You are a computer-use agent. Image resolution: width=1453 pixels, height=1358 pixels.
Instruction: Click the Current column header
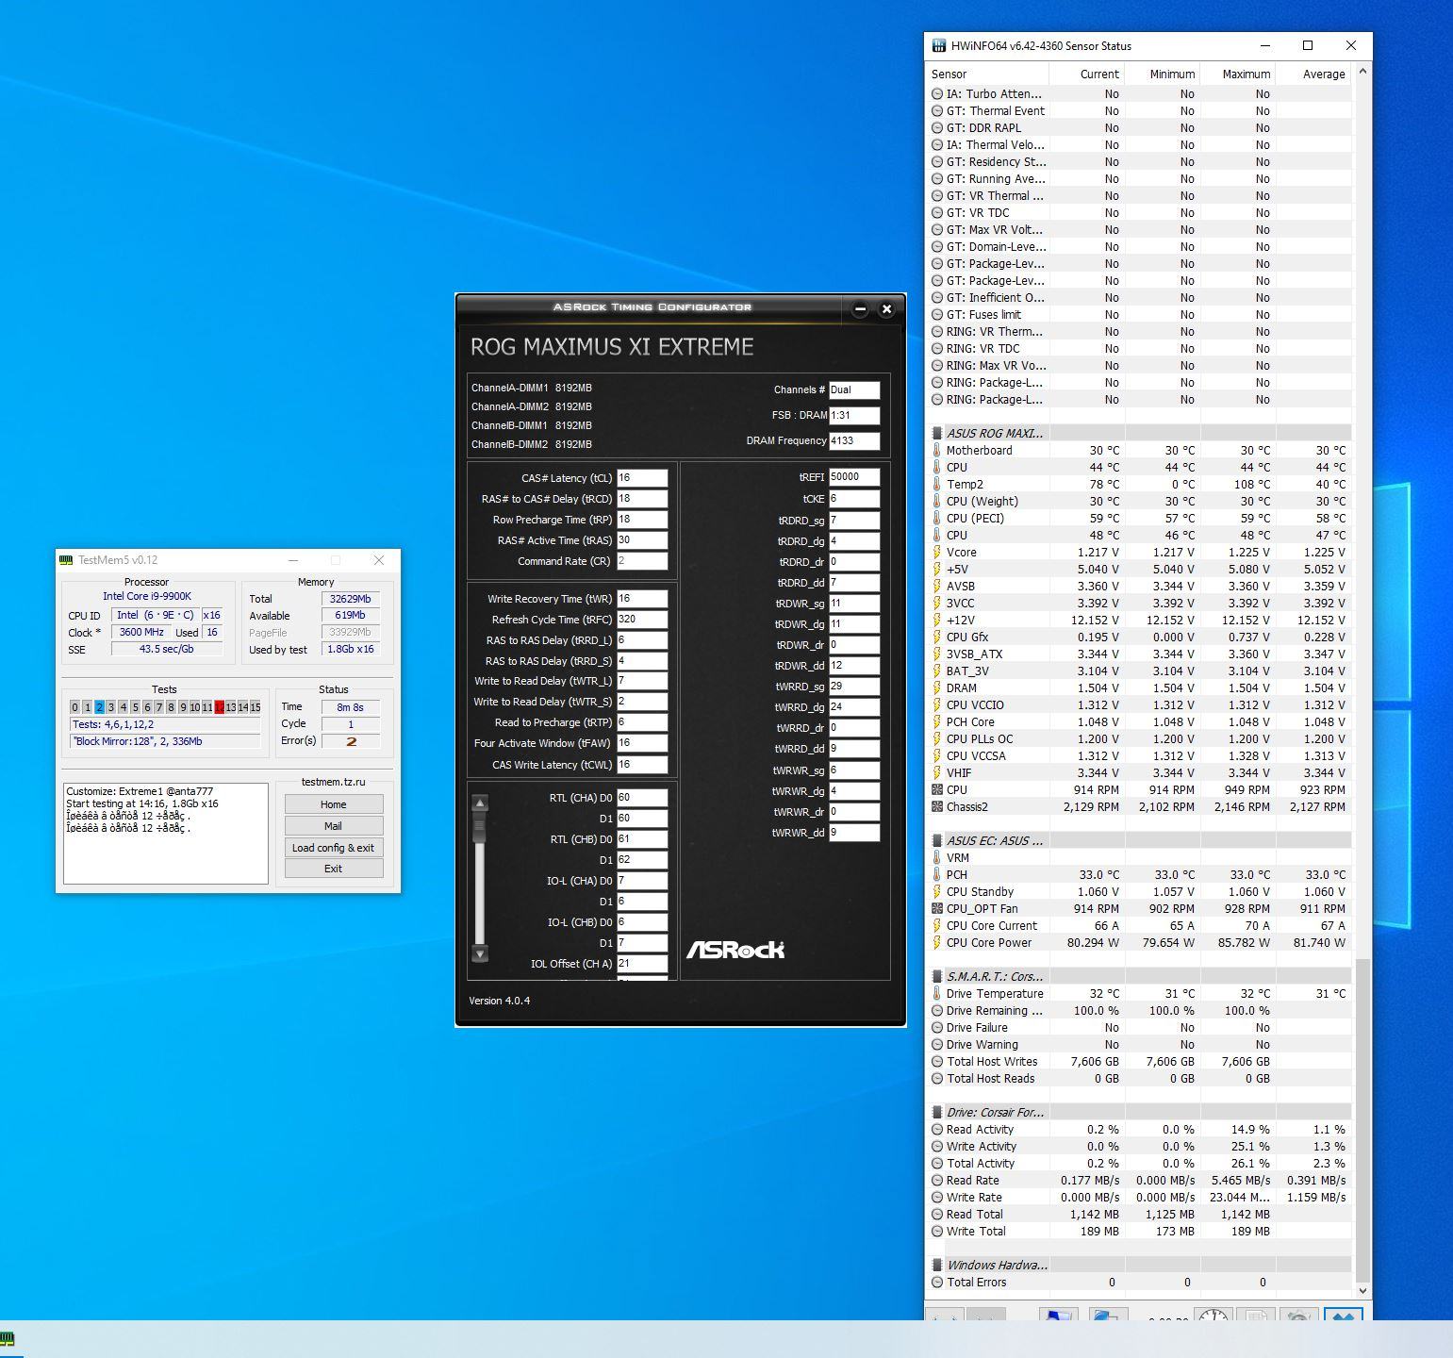[1087, 74]
